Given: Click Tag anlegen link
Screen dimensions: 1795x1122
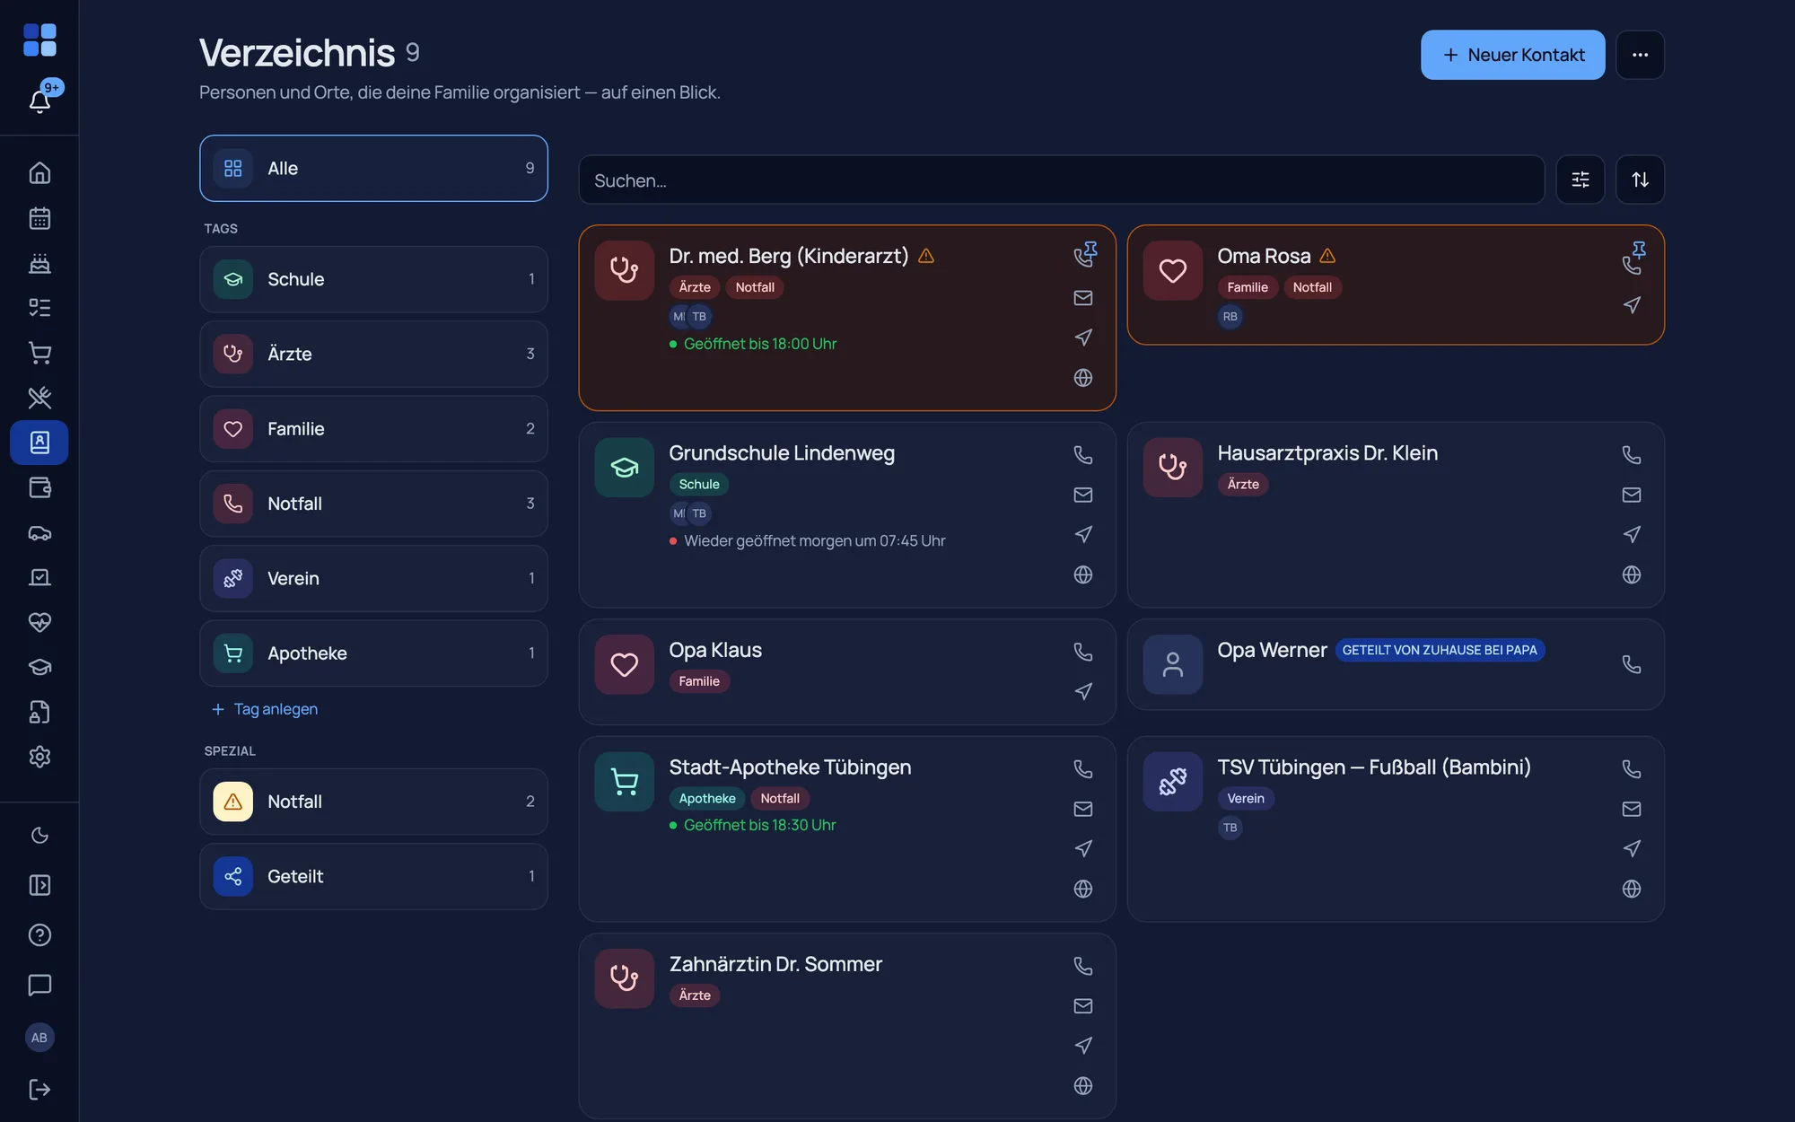Looking at the screenshot, I should [265, 709].
